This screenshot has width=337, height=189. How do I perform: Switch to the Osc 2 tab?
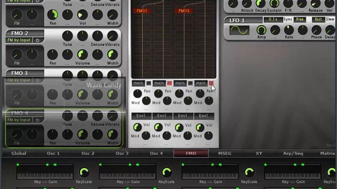pyautogui.click(x=88, y=153)
